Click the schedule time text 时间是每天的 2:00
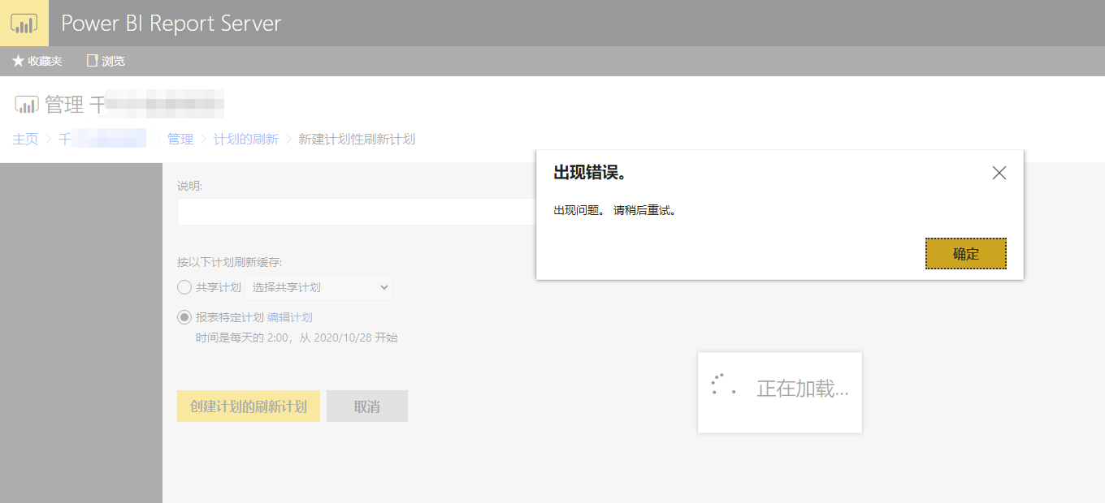 click(x=297, y=337)
